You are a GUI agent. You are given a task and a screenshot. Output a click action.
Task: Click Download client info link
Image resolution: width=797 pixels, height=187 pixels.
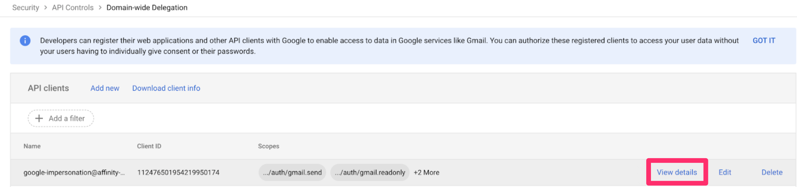tap(166, 88)
